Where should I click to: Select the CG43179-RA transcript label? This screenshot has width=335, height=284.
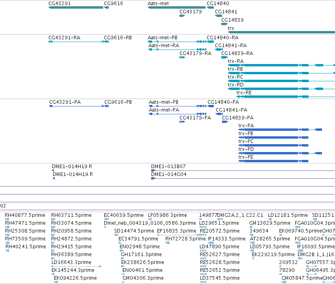point(195,53)
